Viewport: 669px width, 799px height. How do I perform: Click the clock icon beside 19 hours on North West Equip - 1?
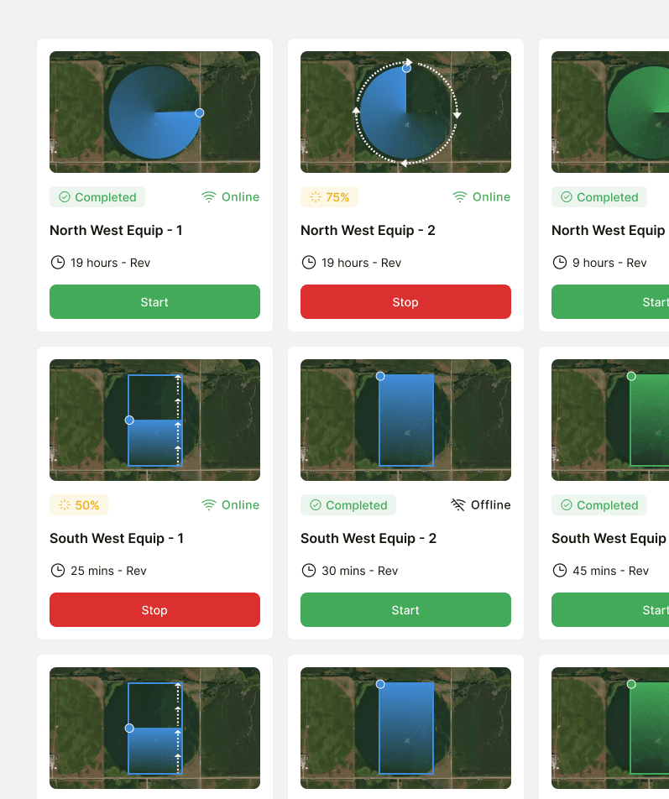[58, 263]
